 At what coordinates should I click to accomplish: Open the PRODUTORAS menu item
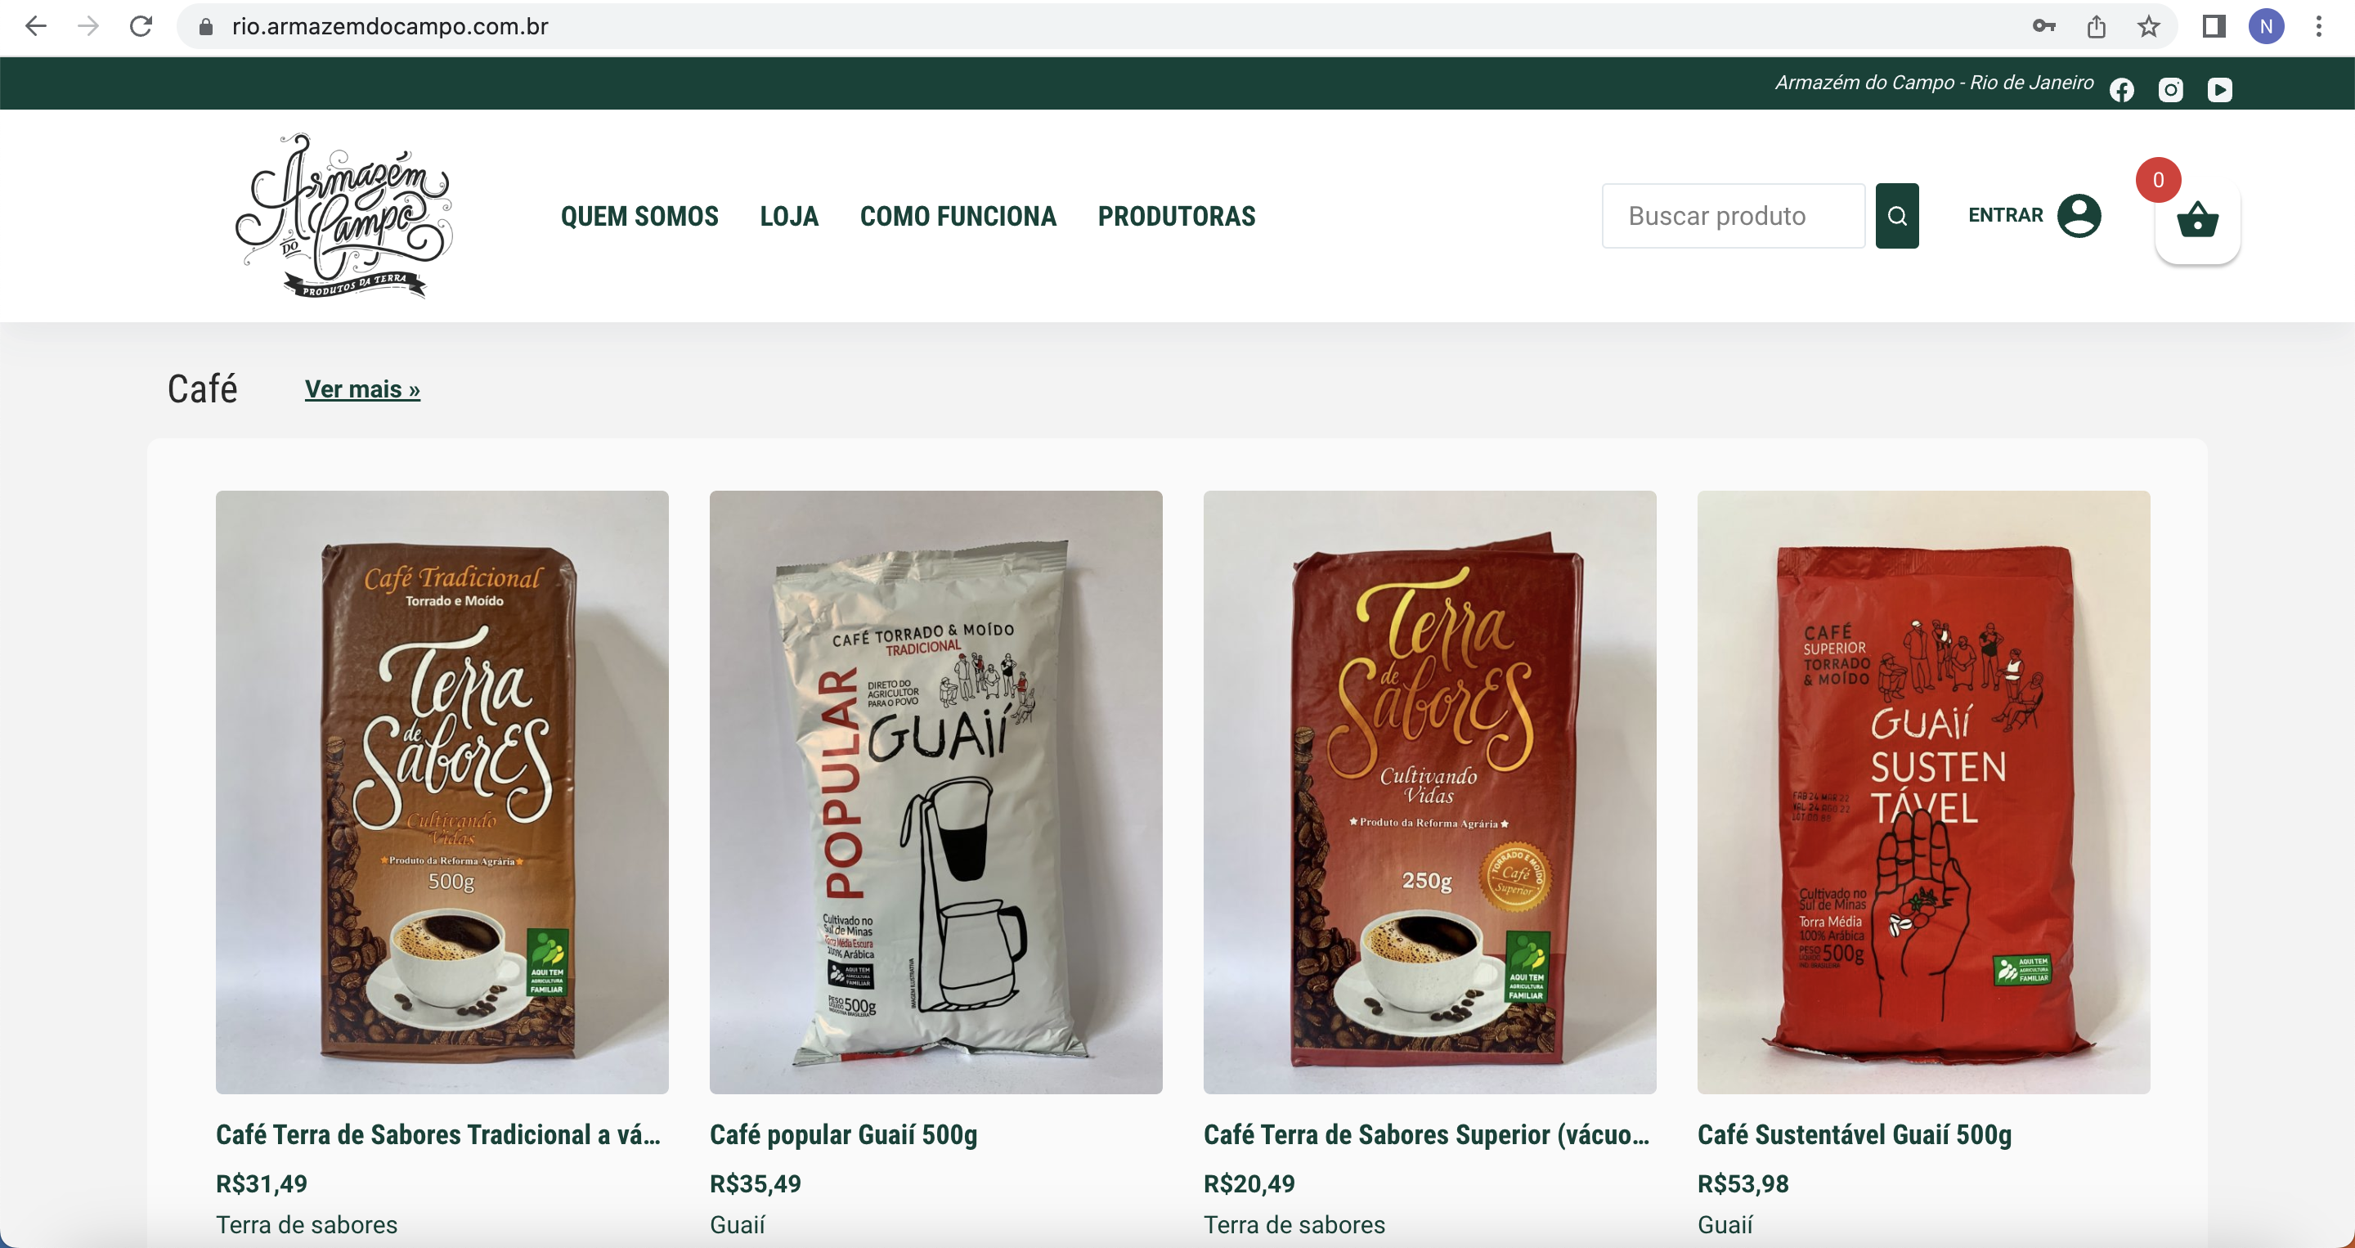pos(1177,217)
